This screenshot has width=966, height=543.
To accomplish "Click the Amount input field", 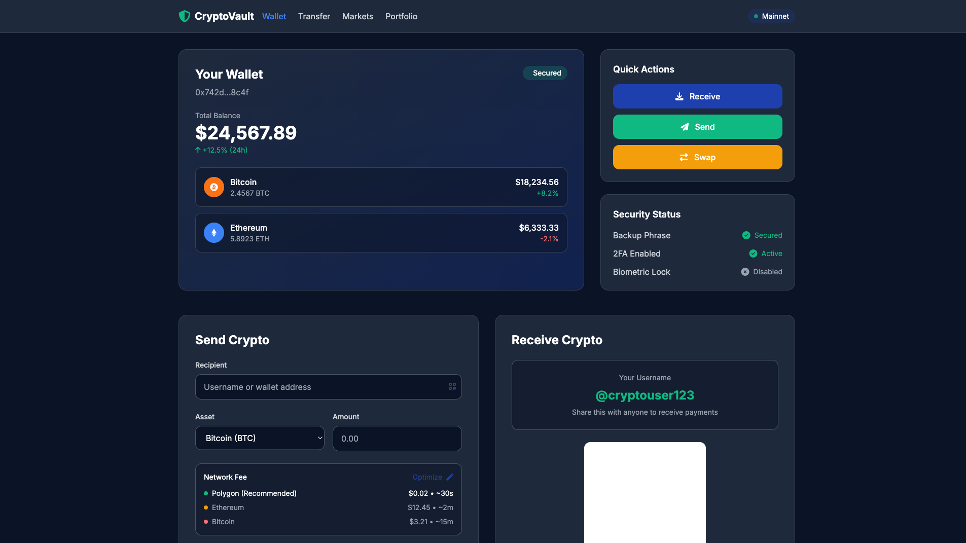I will point(397,438).
